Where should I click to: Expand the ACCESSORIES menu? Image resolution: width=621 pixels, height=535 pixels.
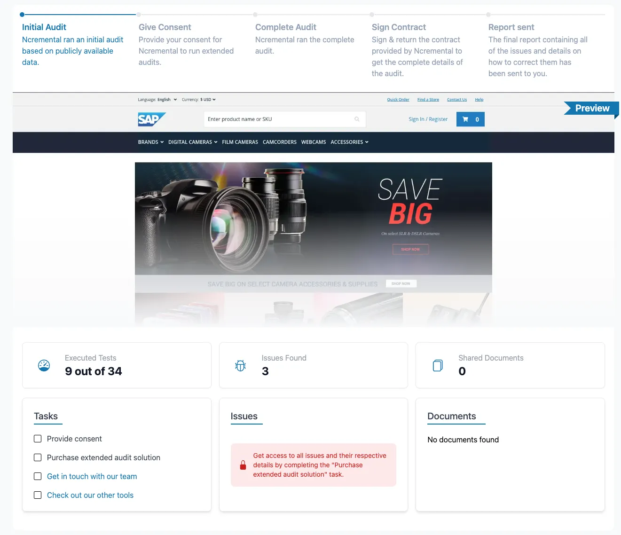tap(349, 142)
